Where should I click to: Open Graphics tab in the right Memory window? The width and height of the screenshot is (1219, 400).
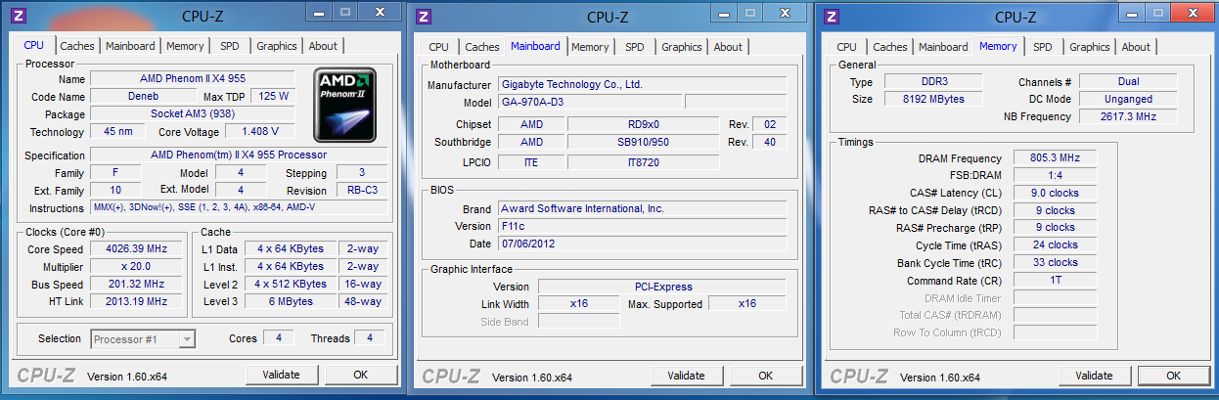[x=1090, y=47]
